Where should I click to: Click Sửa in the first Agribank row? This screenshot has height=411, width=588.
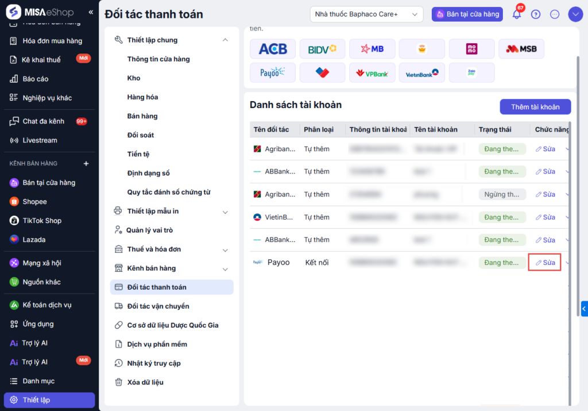pos(546,149)
